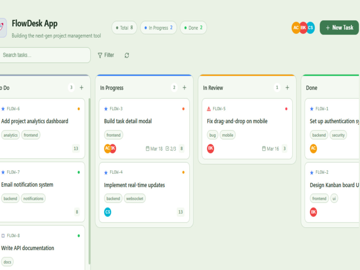The height and width of the screenshot is (270, 360).
Task: Click the New Task button
Action: pos(339,28)
